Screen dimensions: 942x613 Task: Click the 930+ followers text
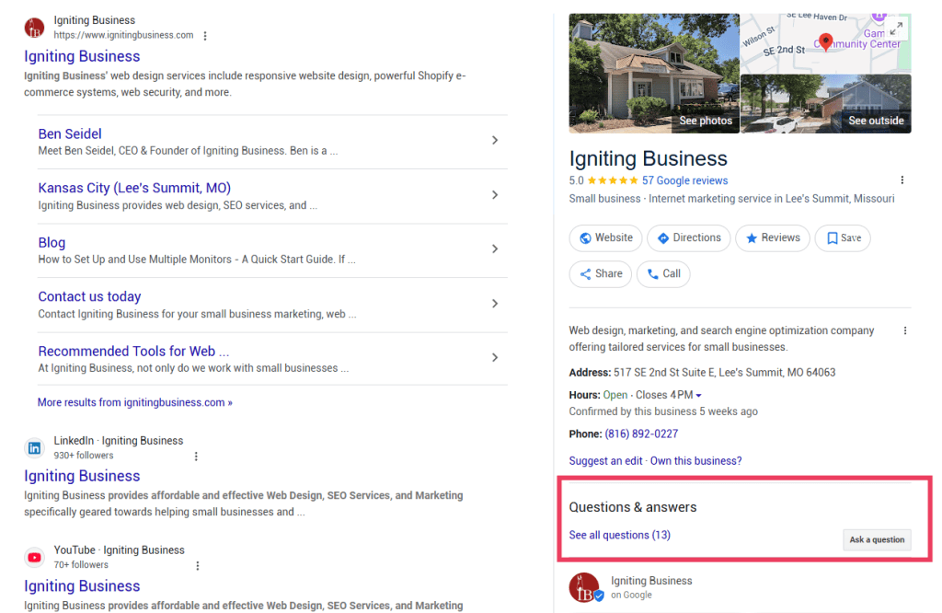coord(84,456)
